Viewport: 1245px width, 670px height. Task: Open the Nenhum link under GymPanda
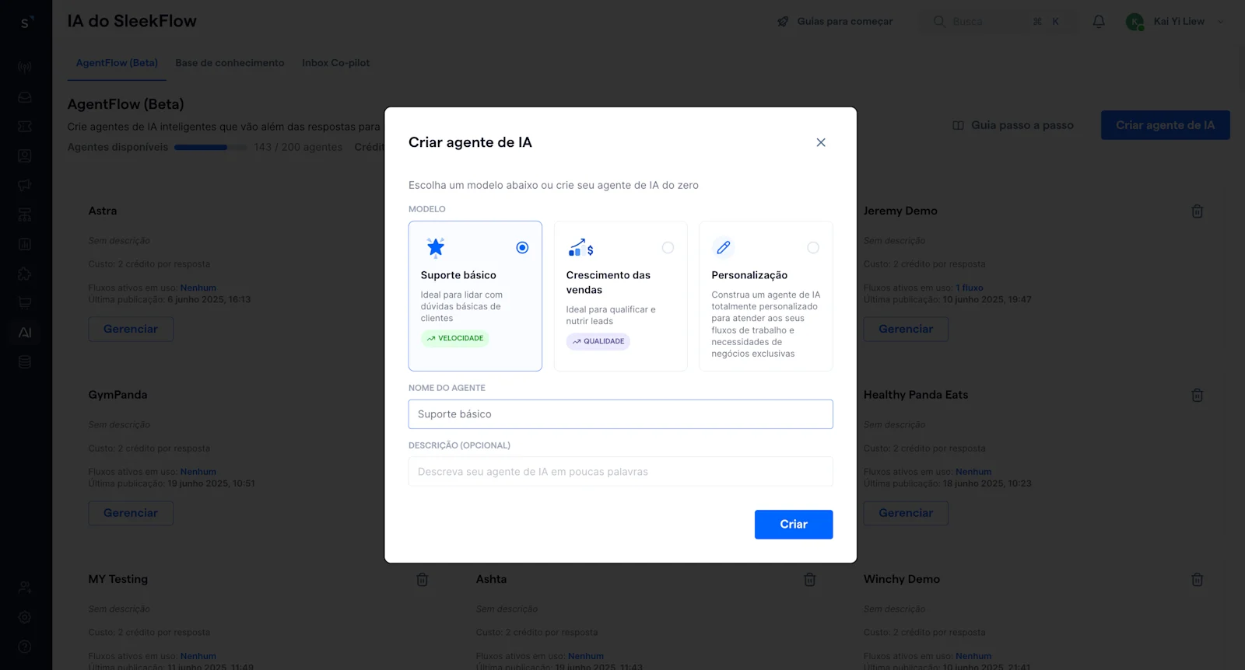pyautogui.click(x=198, y=472)
